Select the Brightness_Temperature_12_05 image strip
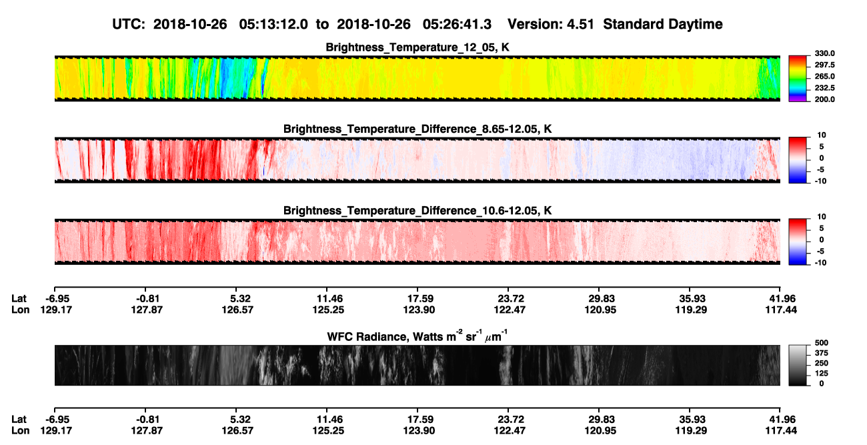This screenshot has height=445, width=867. (x=417, y=78)
